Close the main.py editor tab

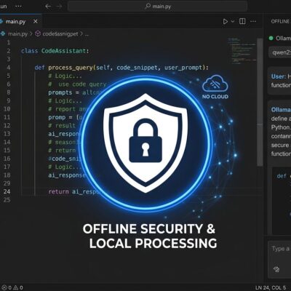[x=36, y=21]
